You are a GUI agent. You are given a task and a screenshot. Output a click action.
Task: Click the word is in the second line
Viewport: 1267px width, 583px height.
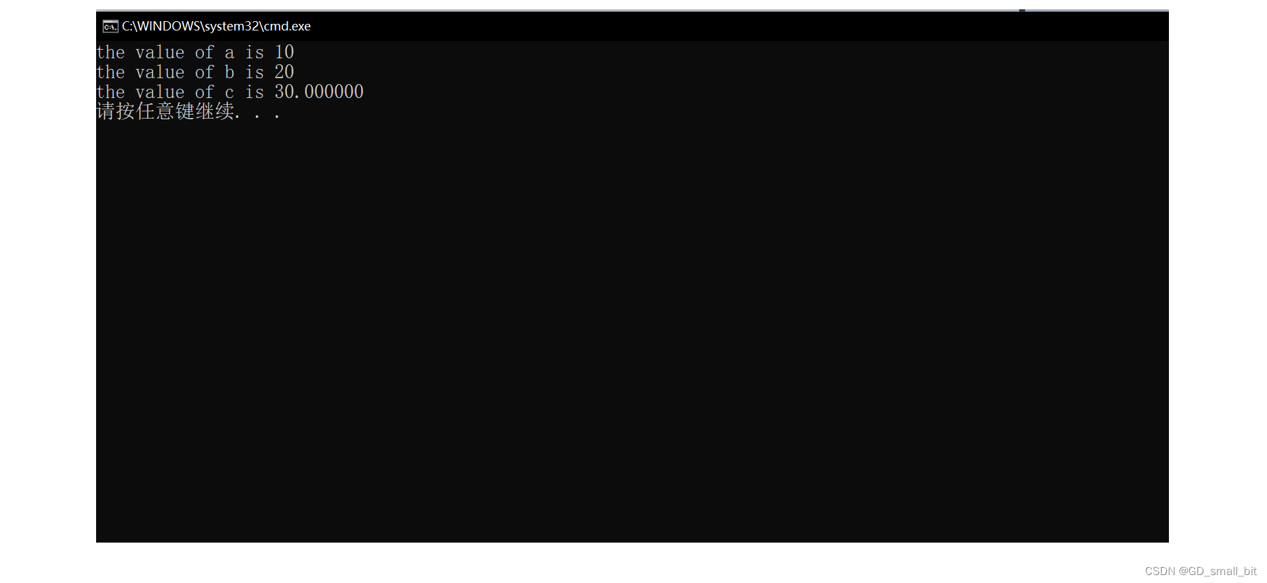254,72
